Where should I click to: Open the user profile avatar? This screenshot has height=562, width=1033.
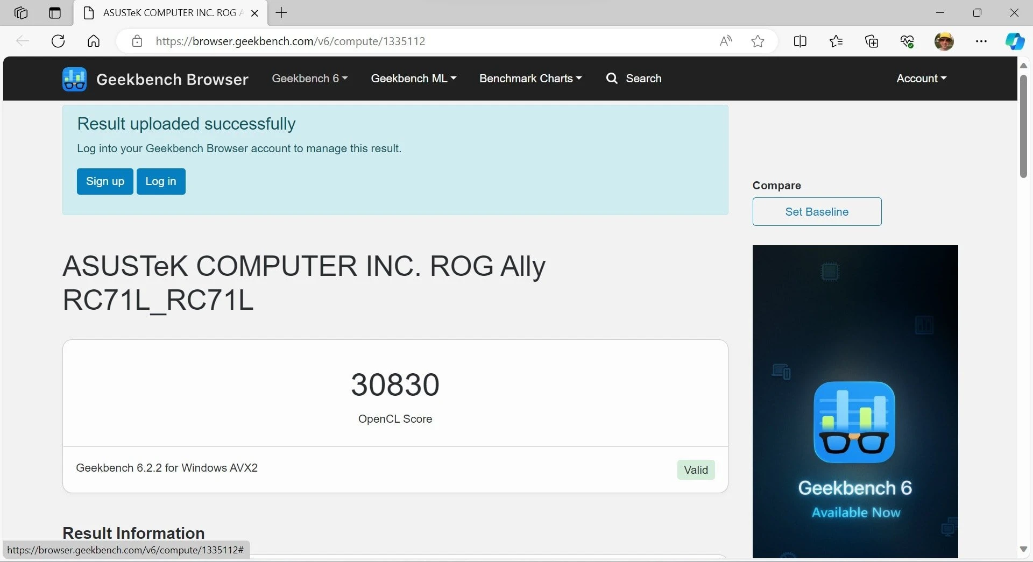pos(944,41)
